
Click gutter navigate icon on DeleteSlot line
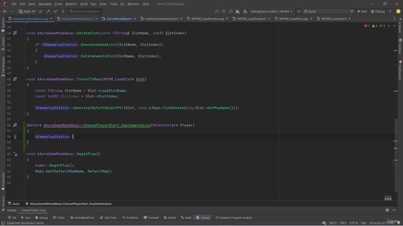[x=15, y=33]
